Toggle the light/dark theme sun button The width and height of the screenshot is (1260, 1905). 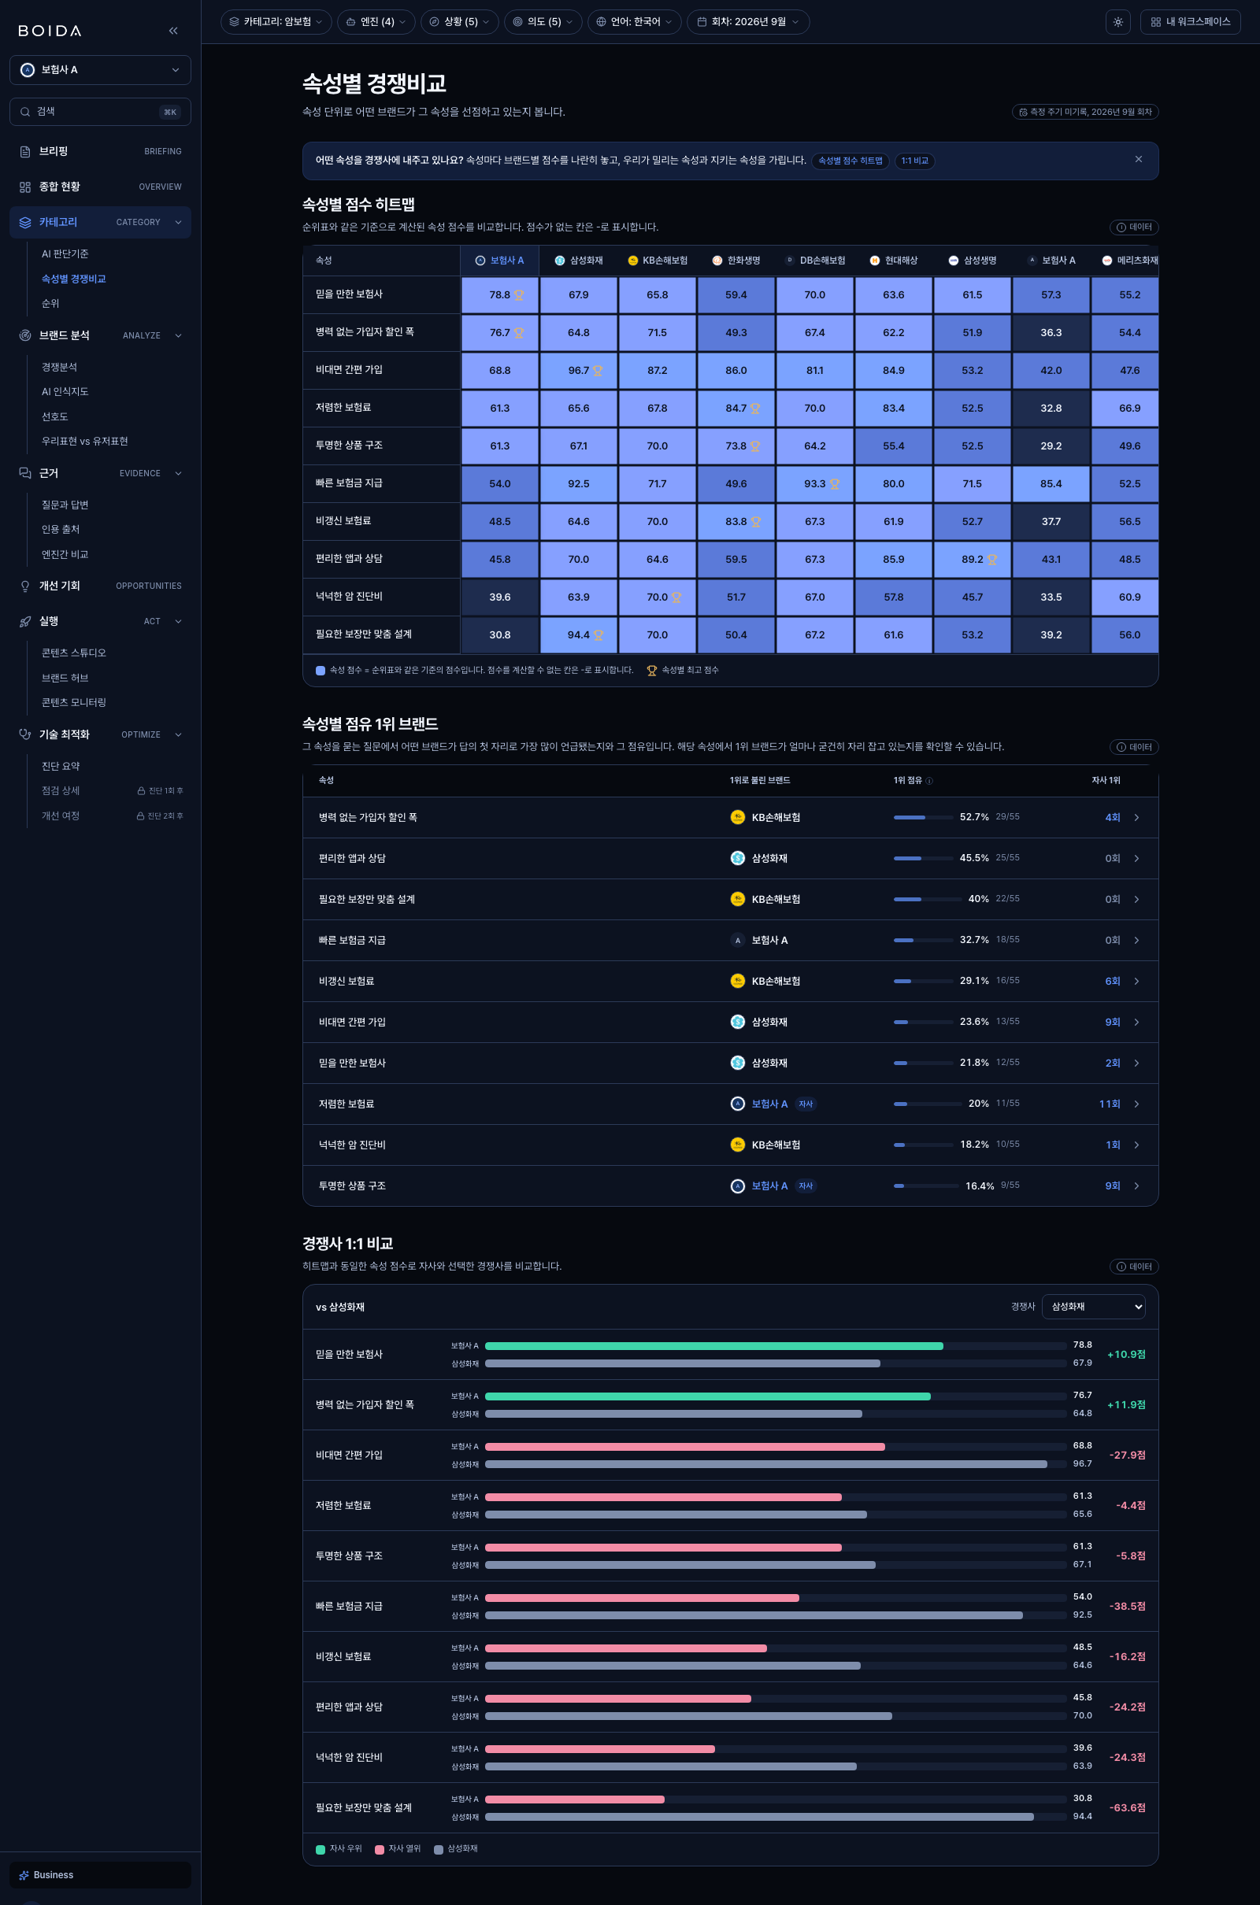(1117, 22)
